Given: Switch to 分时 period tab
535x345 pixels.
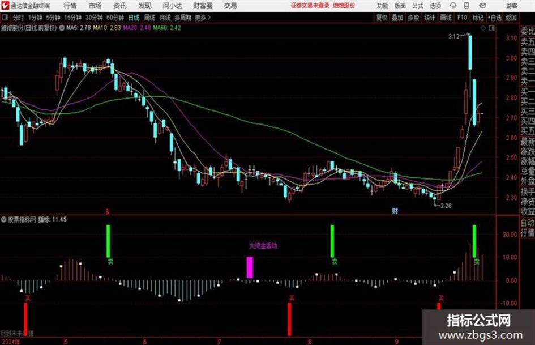Looking at the screenshot, I should (18, 18).
